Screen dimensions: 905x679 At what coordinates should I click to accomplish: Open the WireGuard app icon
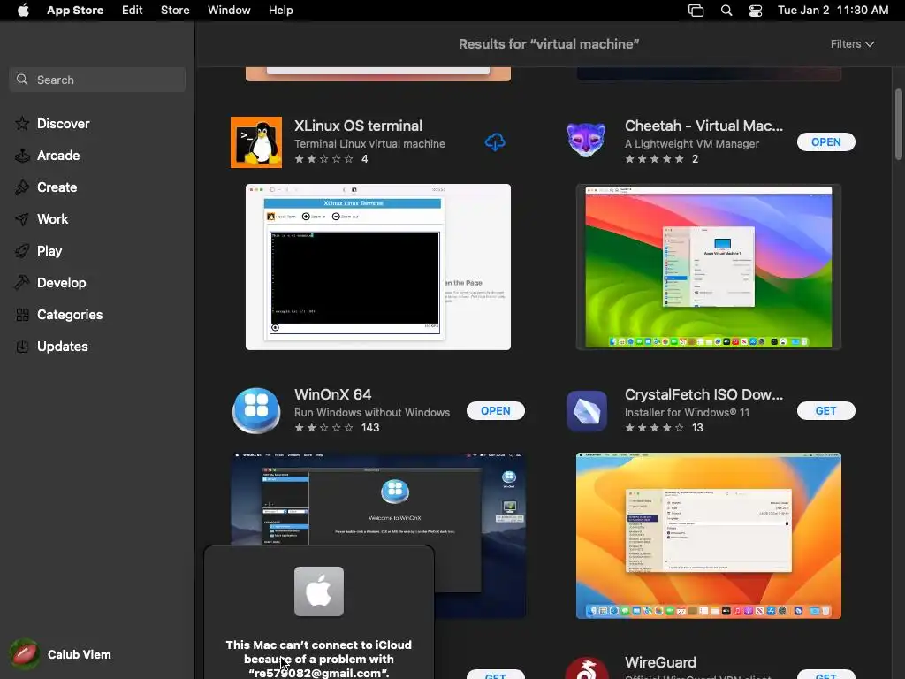tap(587, 668)
